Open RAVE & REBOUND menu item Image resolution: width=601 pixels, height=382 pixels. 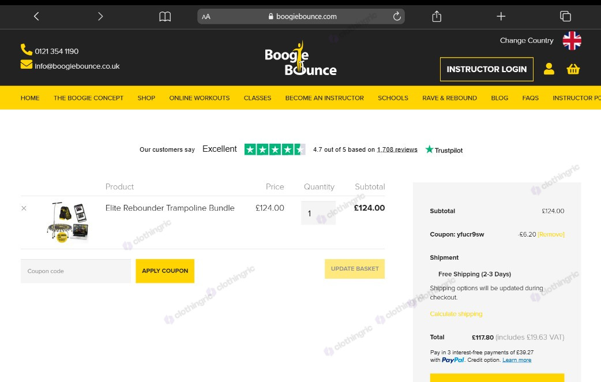coord(450,98)
